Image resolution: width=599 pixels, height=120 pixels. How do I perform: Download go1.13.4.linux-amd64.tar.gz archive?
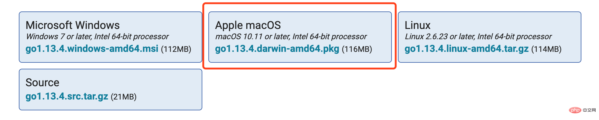[467, 49]
